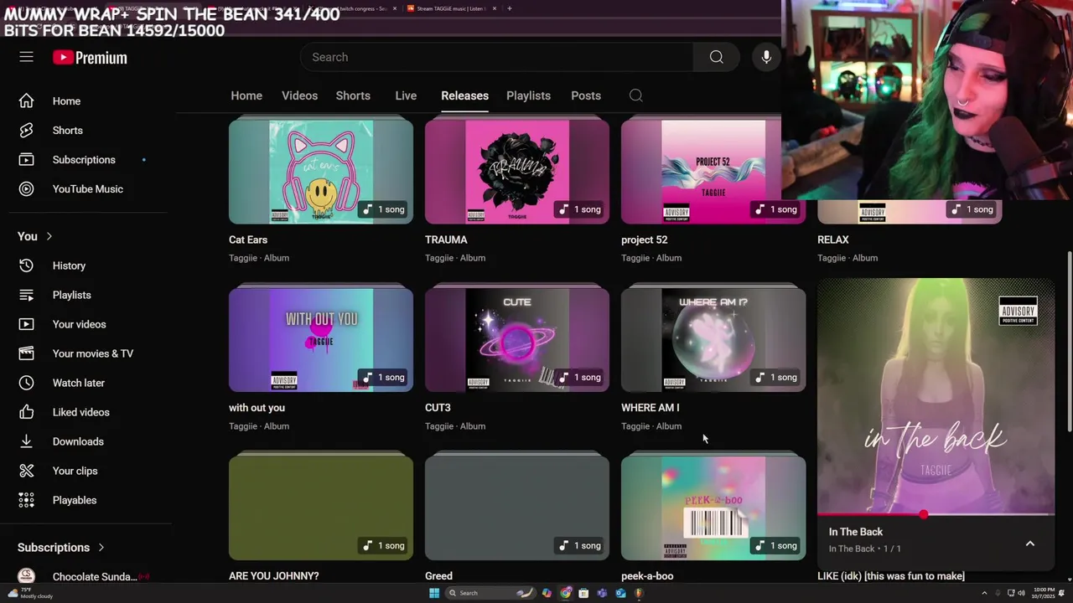Open YouTube Music from sidebar

[x=86, y=189]
